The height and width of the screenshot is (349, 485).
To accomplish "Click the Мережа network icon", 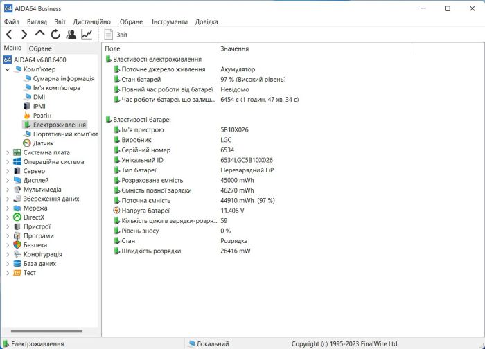I will tap(17, 208).
